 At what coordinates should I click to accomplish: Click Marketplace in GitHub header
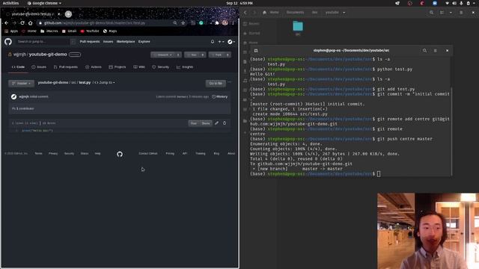pos(126,42)
